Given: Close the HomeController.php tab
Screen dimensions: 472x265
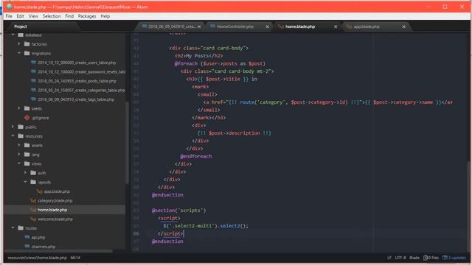Looking at the screenshot, I should [267, 26].
